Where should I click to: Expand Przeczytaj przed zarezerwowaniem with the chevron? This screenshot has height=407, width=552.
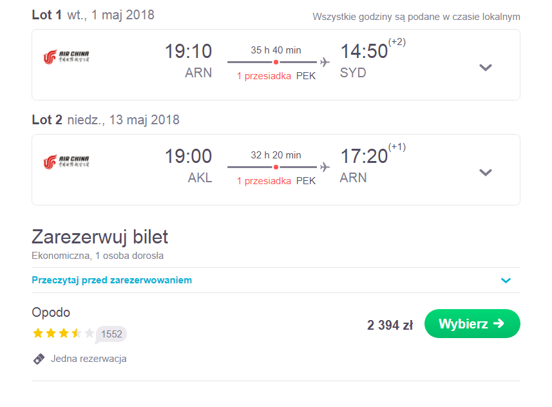[506, 281]
